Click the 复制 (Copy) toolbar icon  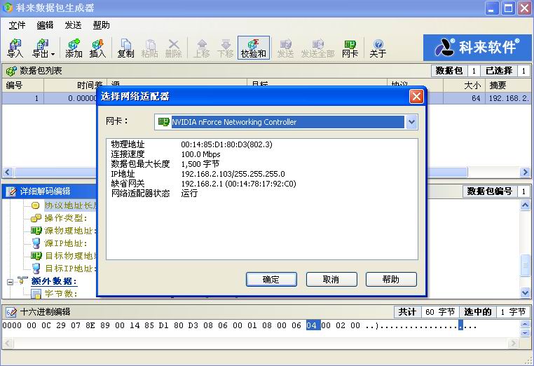point(125,48)
